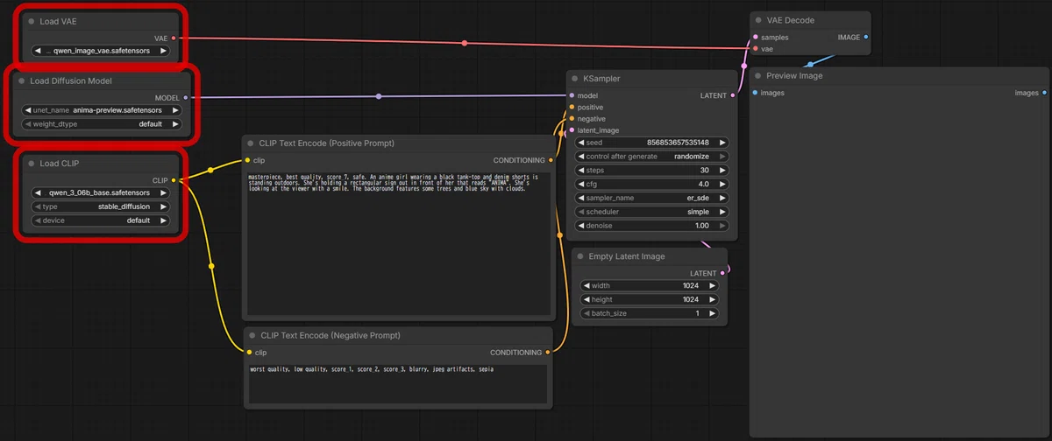Image resolution: width=1052 pixels, height=441 pixels.
Task: Click the images input socket on Preview Image
Action: point(754,93)
